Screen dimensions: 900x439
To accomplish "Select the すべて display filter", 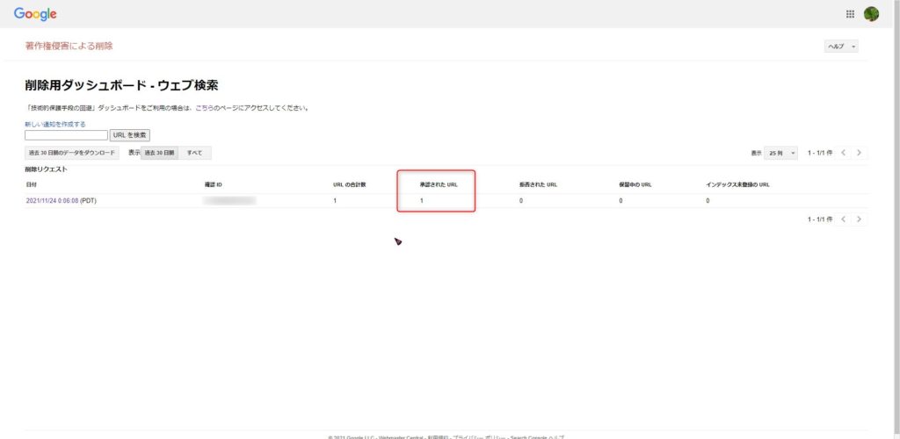I will pyautogui.click(x=194, y=153).
